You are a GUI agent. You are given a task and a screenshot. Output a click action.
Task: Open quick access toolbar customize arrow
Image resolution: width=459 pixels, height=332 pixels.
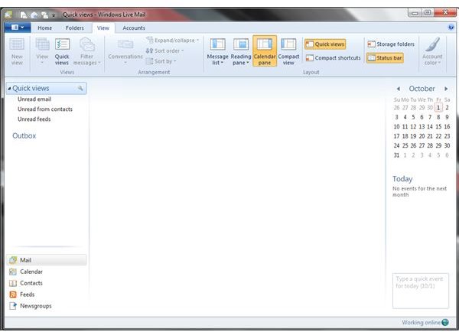pos(54,15)
